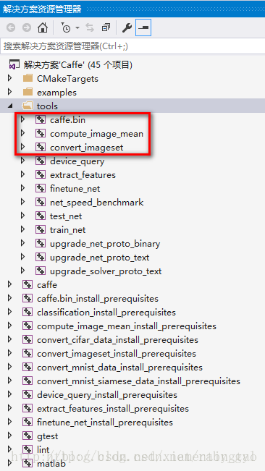Select the net_speed_benchmark project

click(x=97, y=203)
